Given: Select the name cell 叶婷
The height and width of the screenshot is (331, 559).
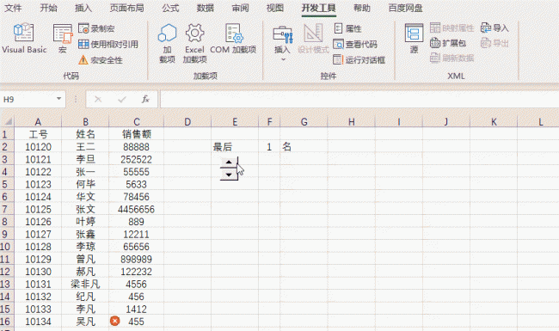Looking at the screenshot, I should tap(85, 222).
